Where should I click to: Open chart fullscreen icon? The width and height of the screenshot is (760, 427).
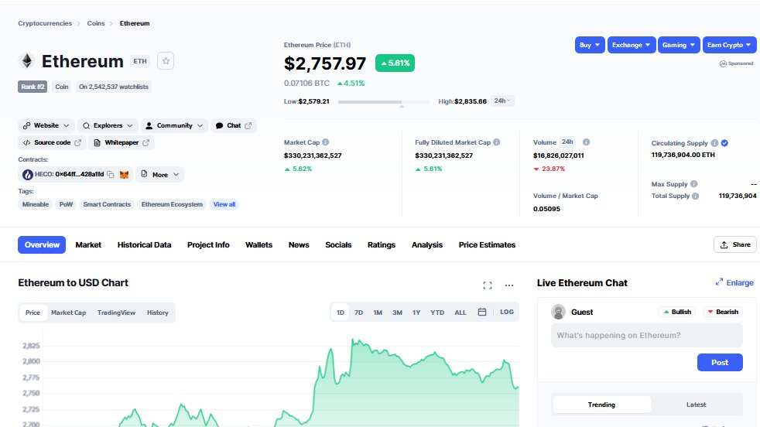[x=488, y=285]
